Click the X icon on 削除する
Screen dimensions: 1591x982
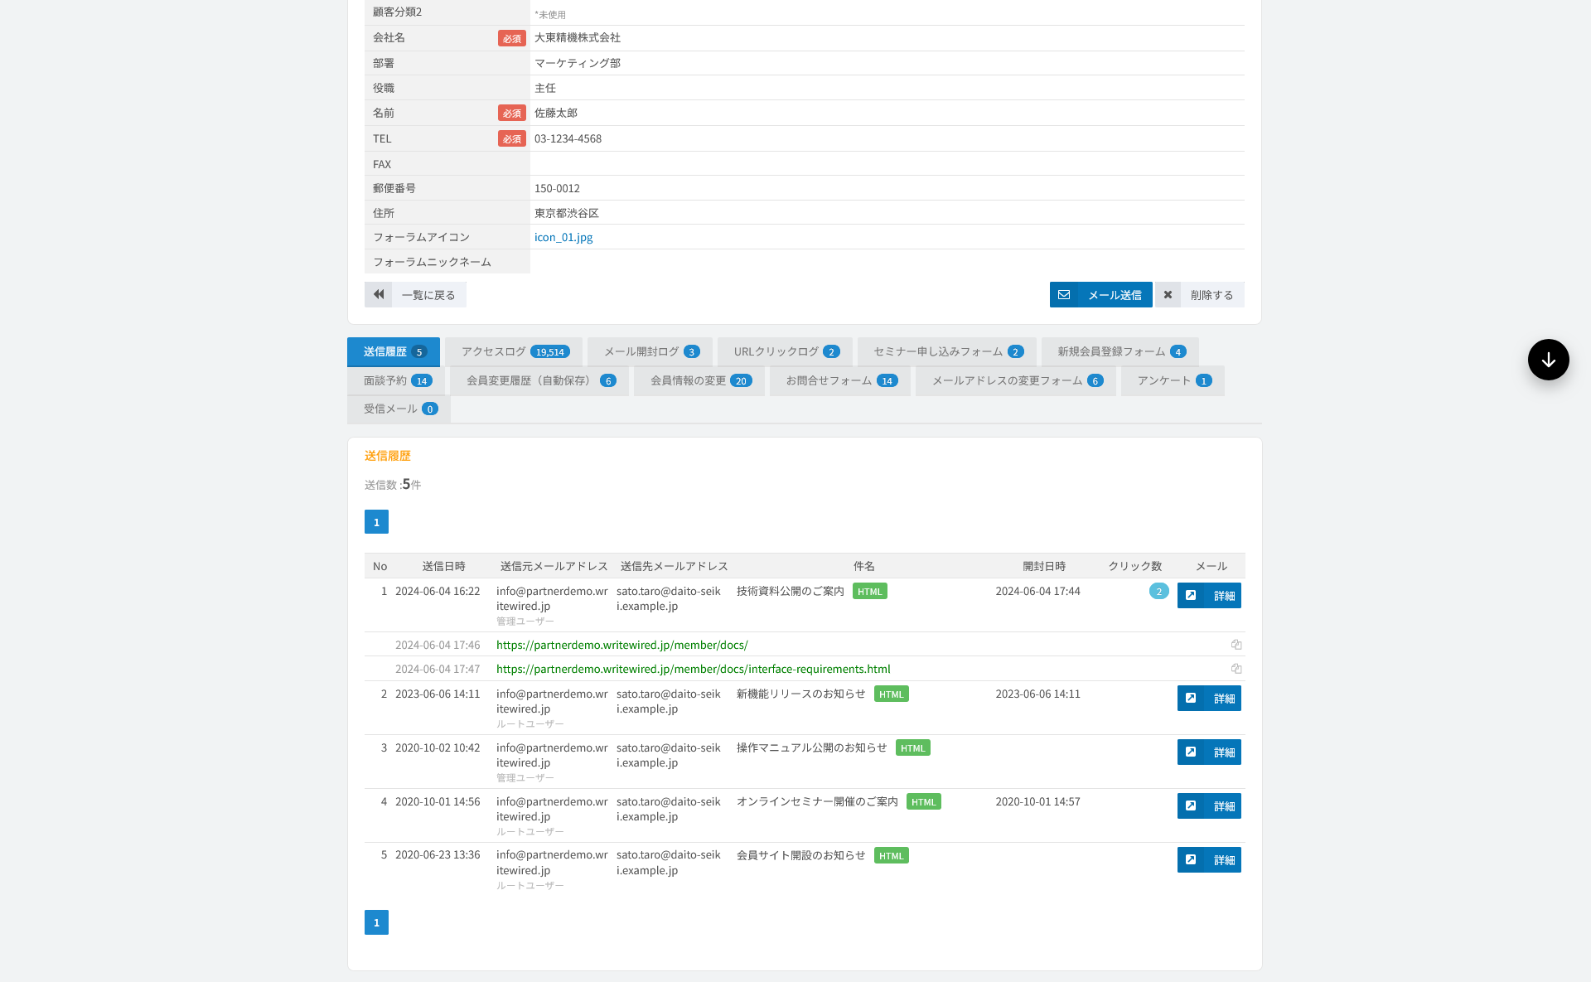[1168, 295]
